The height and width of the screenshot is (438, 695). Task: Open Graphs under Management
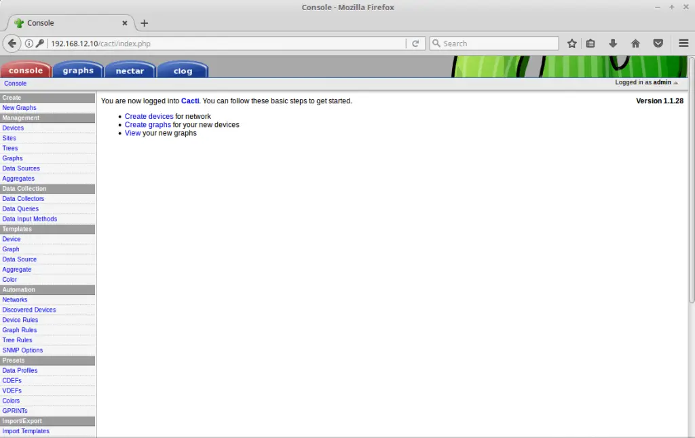click(x=12, y=158)
